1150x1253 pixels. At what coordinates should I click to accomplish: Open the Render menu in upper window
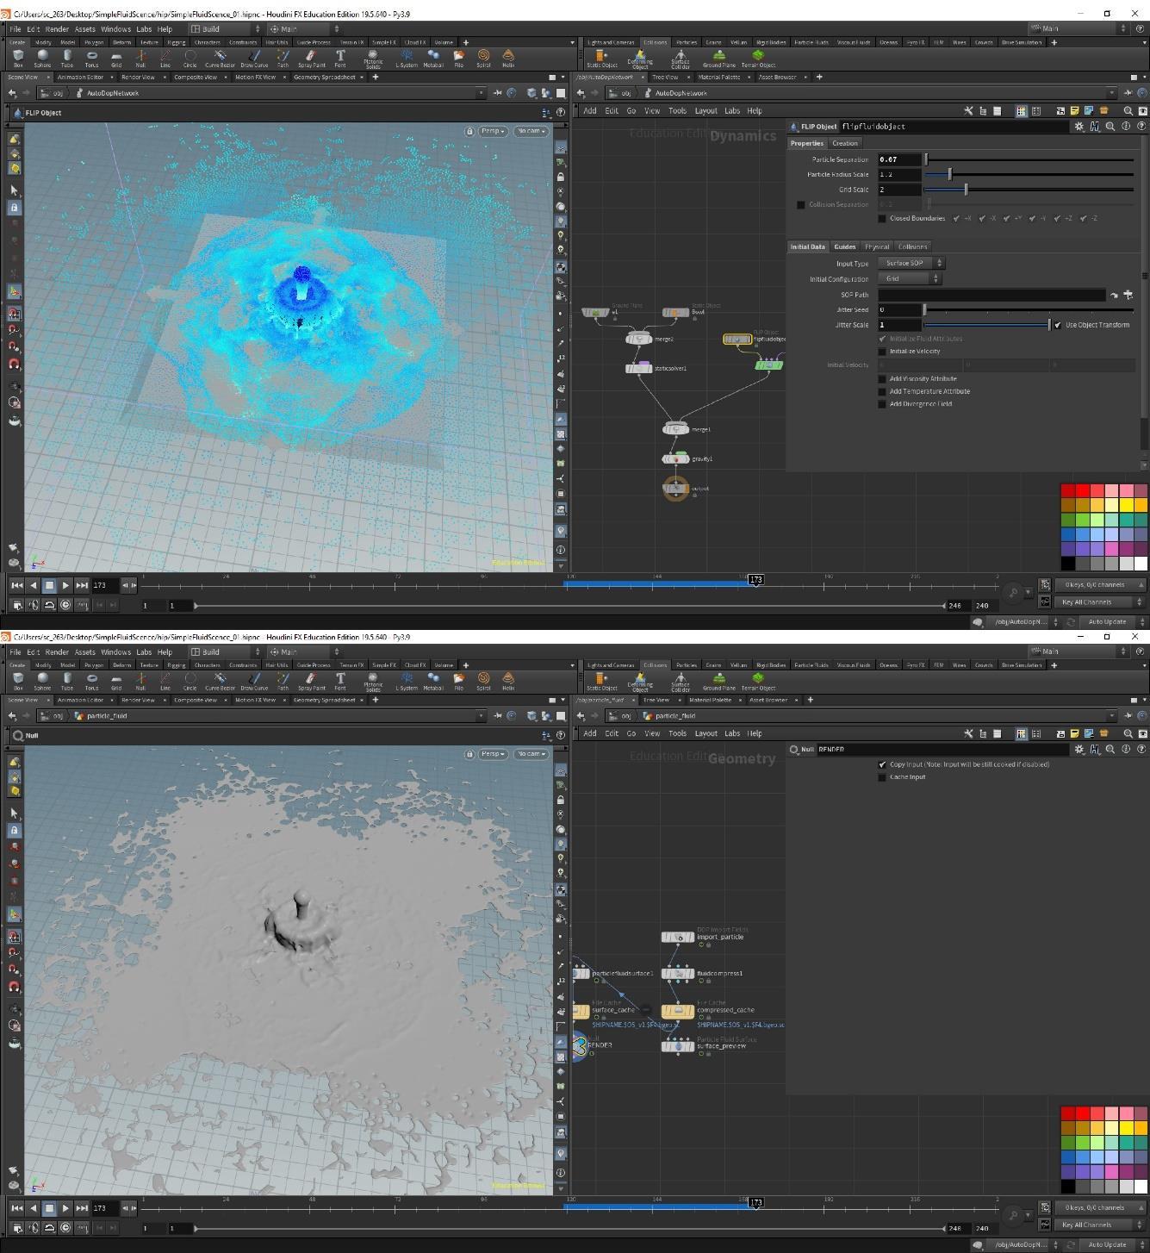57,29
